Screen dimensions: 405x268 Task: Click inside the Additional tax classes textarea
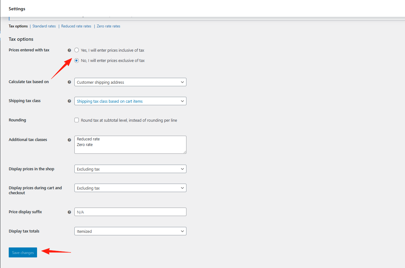tap(130, 145)
